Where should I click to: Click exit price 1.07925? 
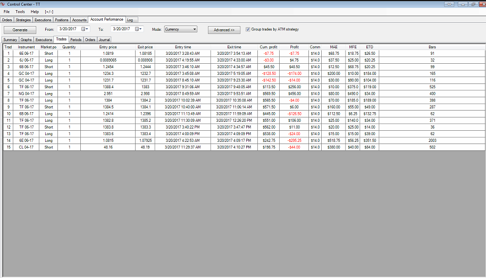pyautogui.click(x=145, y=140)
